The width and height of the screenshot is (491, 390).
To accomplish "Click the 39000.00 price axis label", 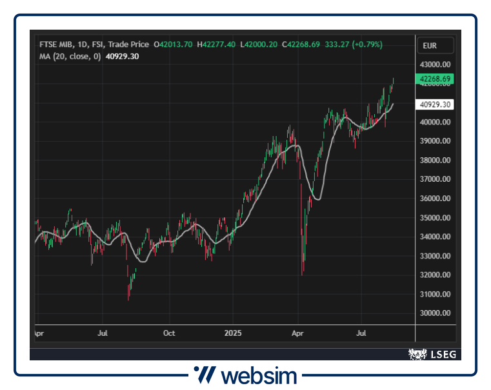I will [x=435, y=141].
